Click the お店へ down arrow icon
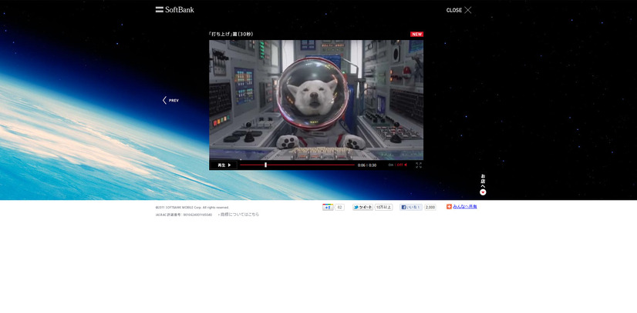This screenshot has height=313, width=637. coord(483,192)
